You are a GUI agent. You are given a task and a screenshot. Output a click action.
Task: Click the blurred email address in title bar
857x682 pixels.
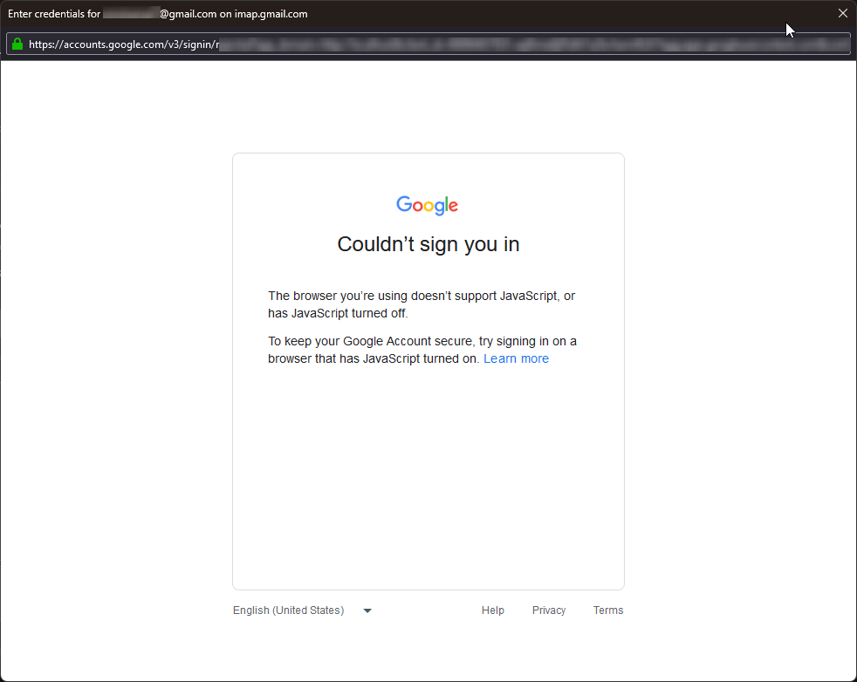[131, 14]
